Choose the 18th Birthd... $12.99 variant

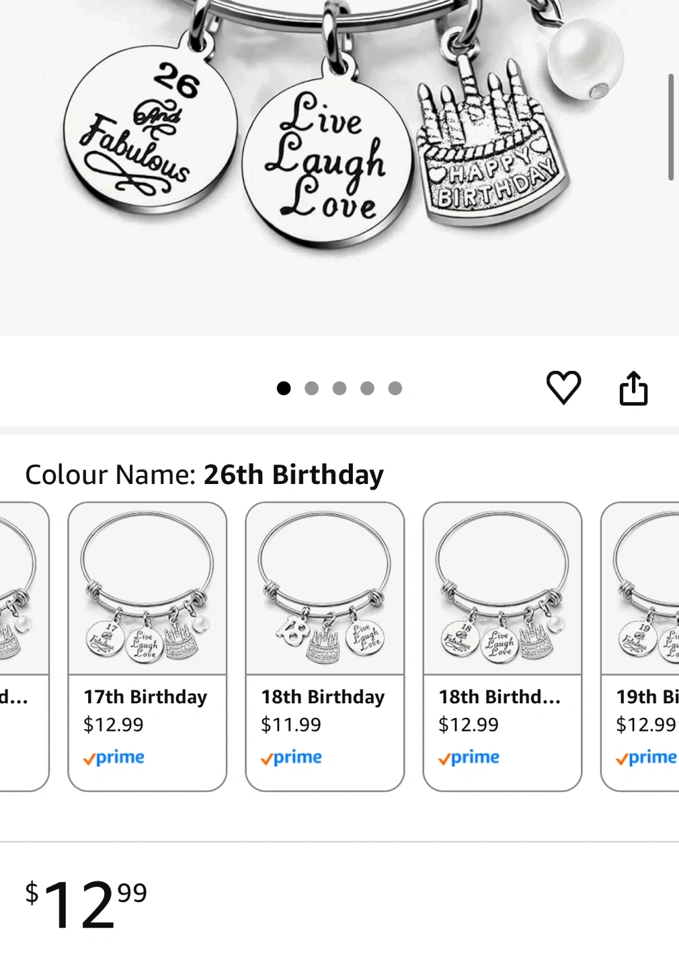(x=502, y=647)
